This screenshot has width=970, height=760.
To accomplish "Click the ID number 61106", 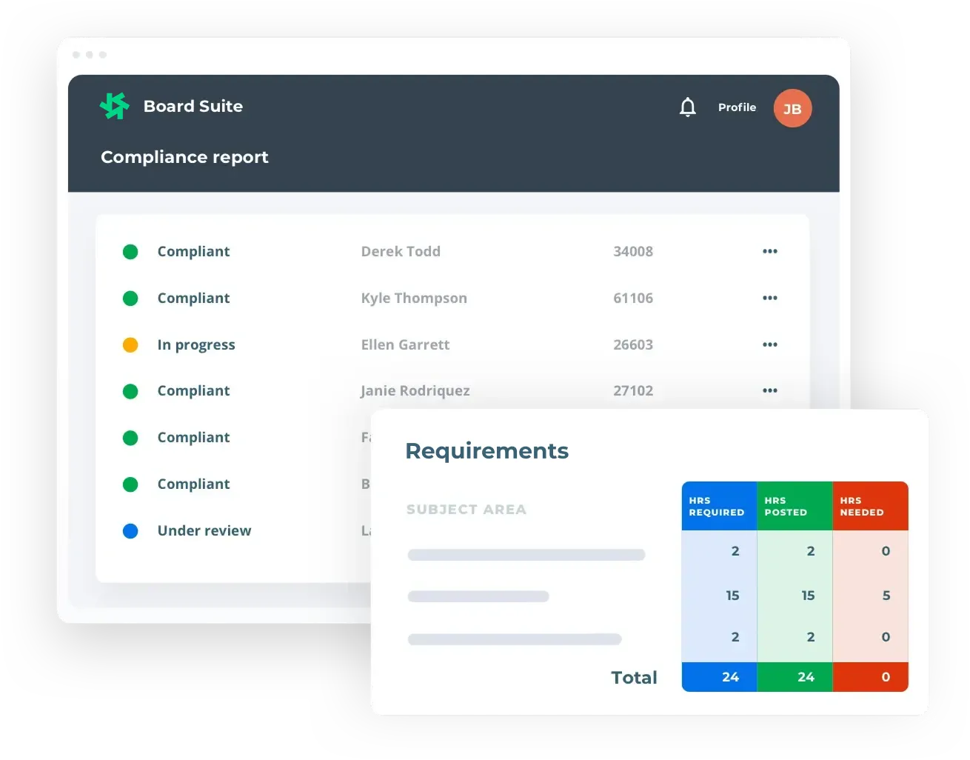I will tap(633, 298).
